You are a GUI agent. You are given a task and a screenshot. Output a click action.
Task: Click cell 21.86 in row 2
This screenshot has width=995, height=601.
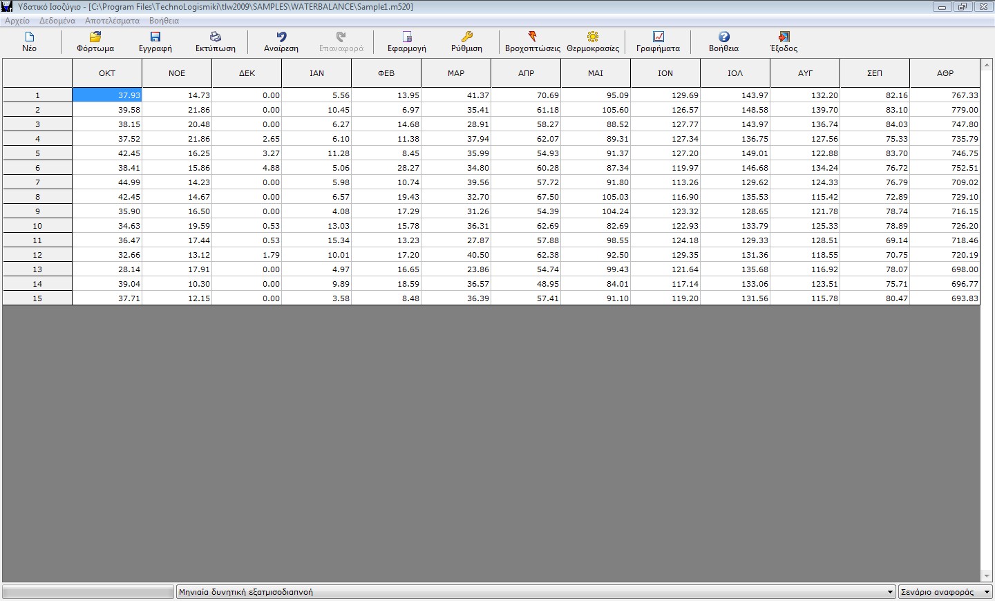point(177,110)
